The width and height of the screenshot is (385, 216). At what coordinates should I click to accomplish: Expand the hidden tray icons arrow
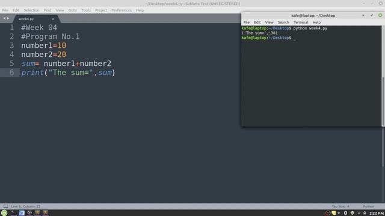(339, 213)
